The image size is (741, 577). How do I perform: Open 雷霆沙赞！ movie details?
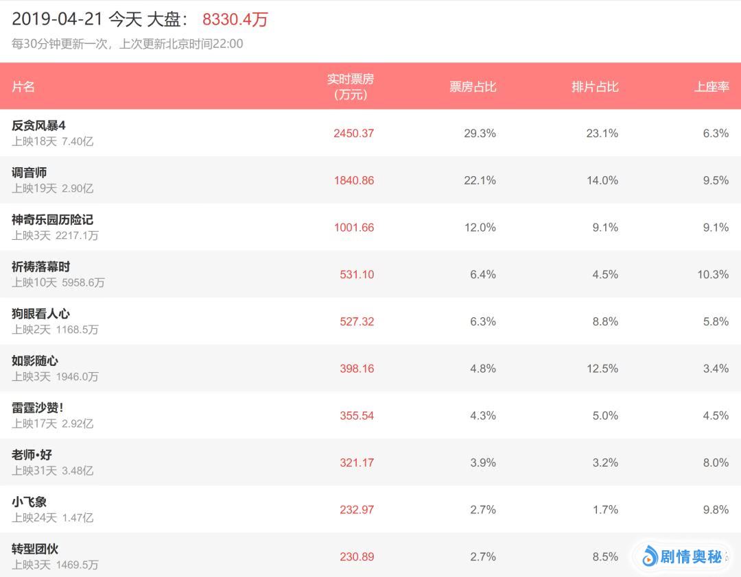point(38,408)
